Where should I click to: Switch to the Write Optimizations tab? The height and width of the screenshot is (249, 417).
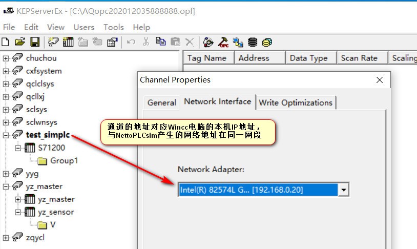(x=295, y=102)
